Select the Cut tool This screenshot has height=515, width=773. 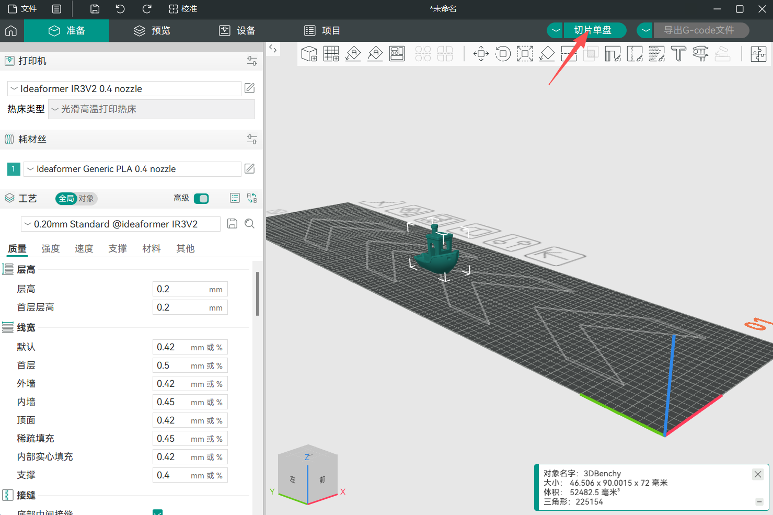[569, 54]
